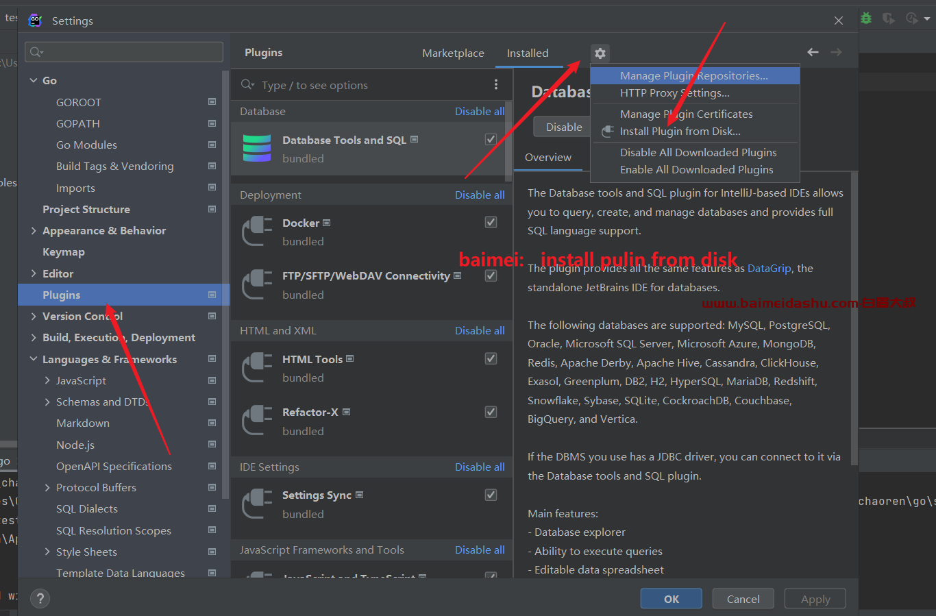Expand the JavaScript settings node
This screenshot has width=936, height=616.
click(x=47, y=380)
